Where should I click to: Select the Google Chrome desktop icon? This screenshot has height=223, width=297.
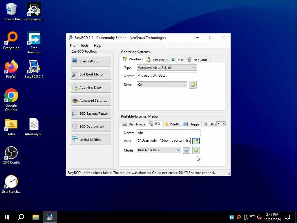coord(11,100)
